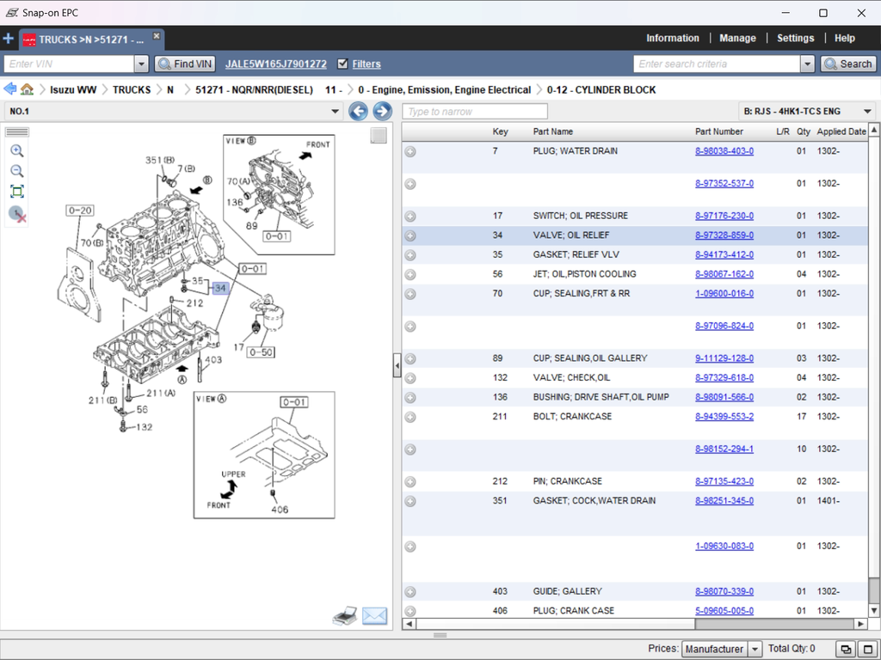Image resolution: width=881 pixels, height=660 pixels.
Task: Go to the home catalog icon
Action: tap(28, 89)
